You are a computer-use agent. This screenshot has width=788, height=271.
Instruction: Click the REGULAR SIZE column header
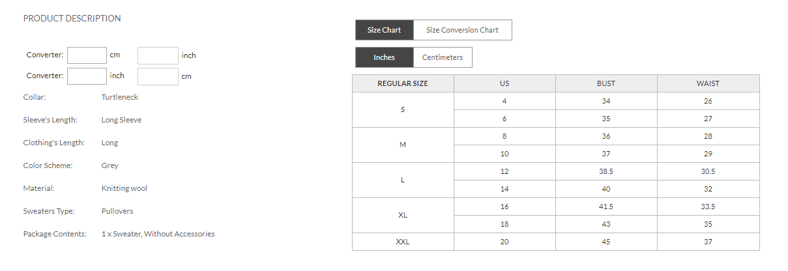[403, 83]
